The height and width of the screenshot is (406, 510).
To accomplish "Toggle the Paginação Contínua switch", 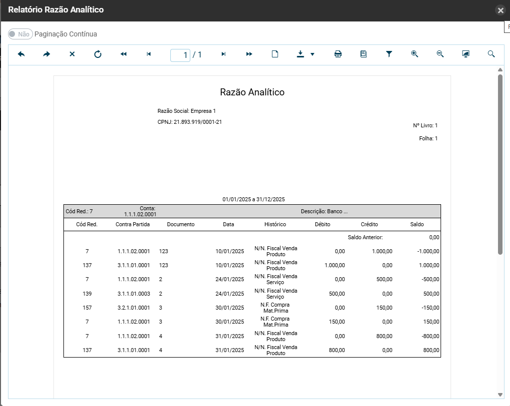I will pos(20,34).
